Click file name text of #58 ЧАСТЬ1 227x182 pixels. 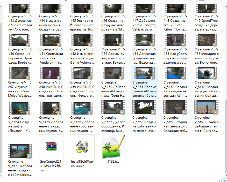[x=51, y=89]
